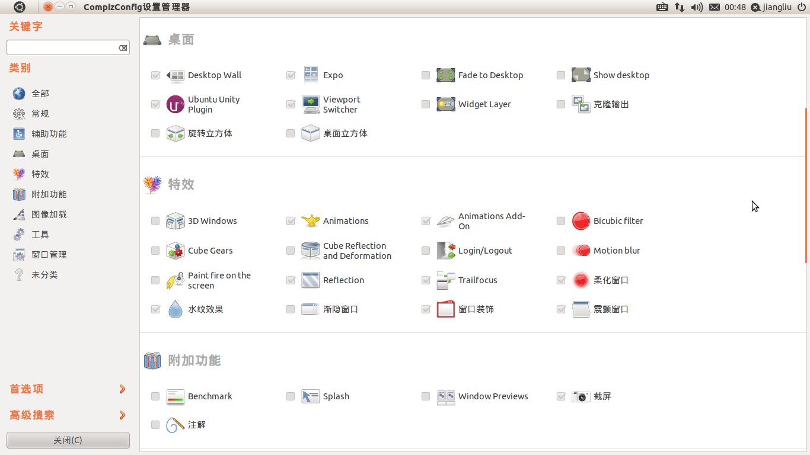The height and width of the screenshot is (455, 810).
Task: Select the Show desktop plugin icon
Action: pos(581,75)
